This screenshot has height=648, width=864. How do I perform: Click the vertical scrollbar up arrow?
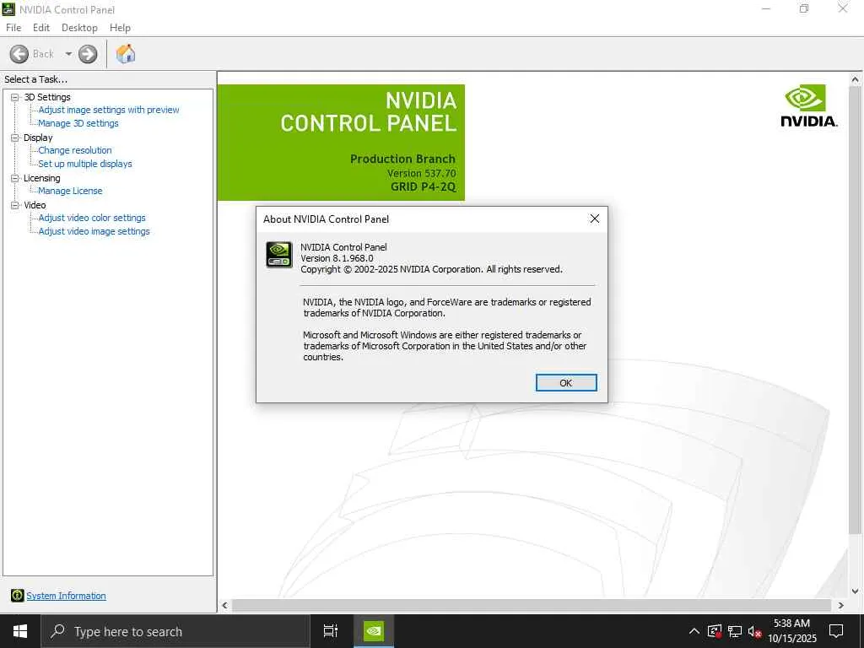[855, 79]
